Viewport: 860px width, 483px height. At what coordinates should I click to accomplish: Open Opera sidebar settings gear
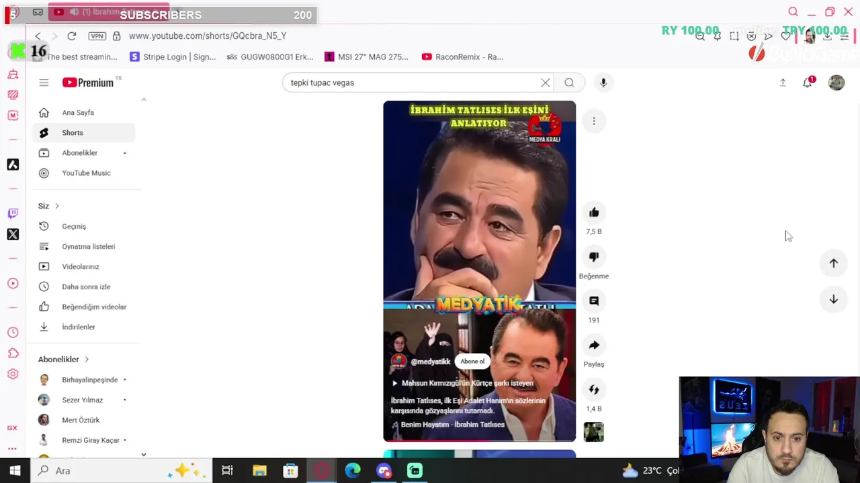pos(13,374)
